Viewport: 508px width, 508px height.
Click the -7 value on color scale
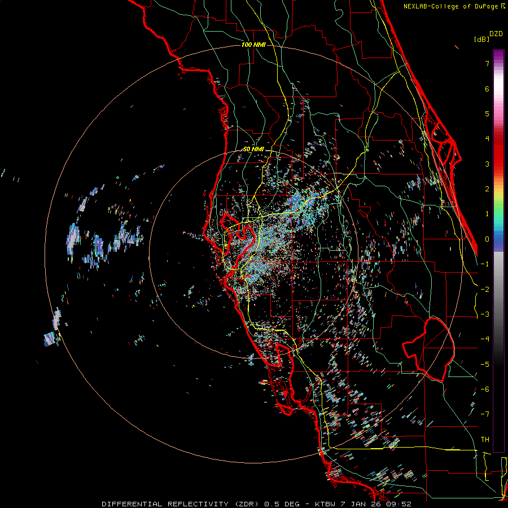[x=485, y=414]
